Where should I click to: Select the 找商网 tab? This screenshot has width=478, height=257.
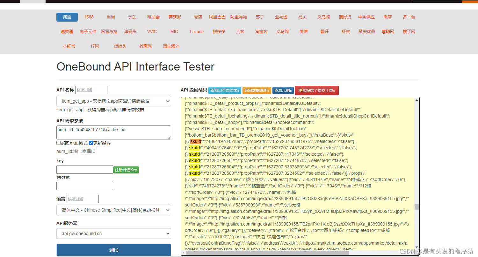pyautogui.click(x=146, y=46)
